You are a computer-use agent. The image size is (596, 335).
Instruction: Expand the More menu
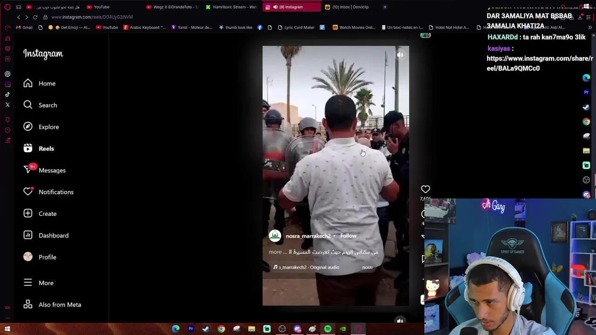39,283
